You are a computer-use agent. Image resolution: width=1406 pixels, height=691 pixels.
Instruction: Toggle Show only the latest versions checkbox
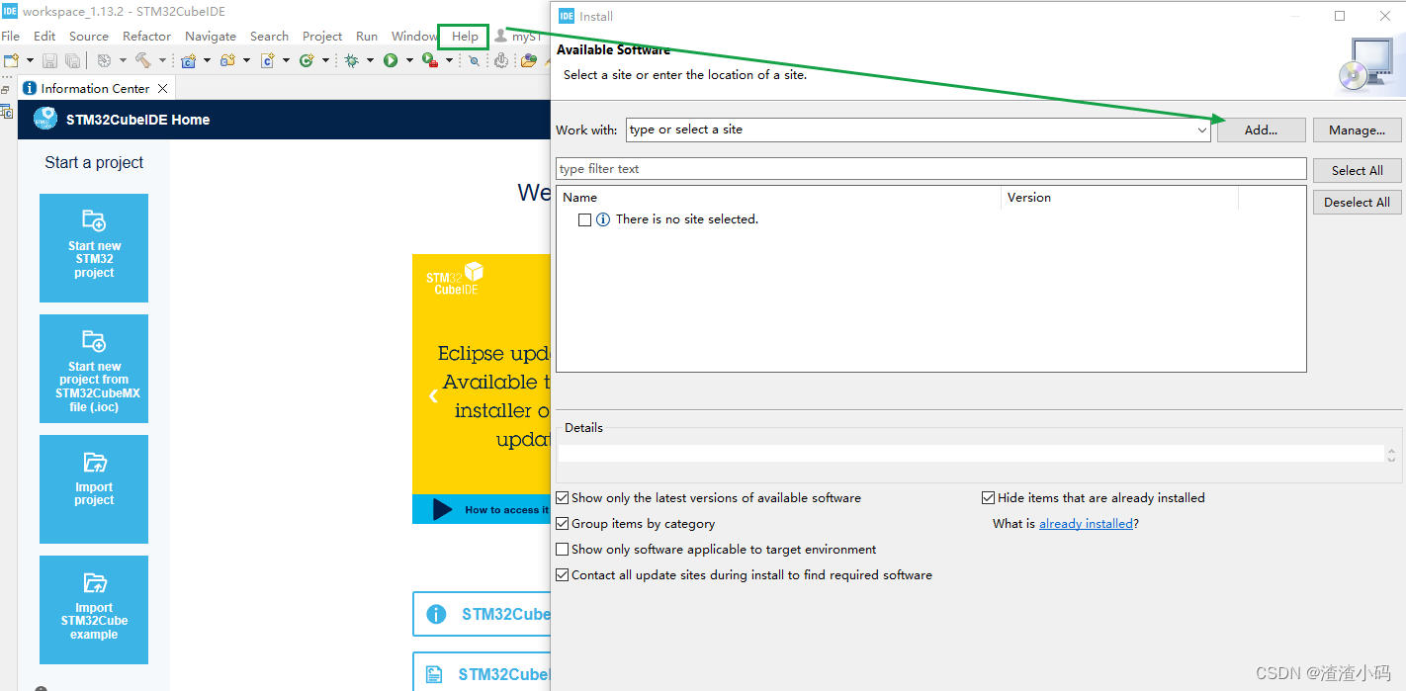pos(563,498)
